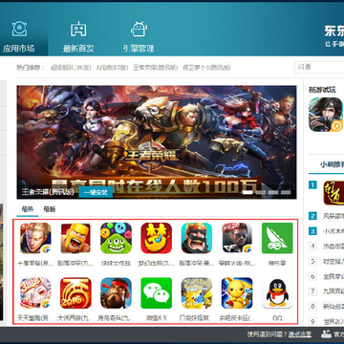
Task: Select the second banner carousel indicator
Action: [x=261, y=192]
